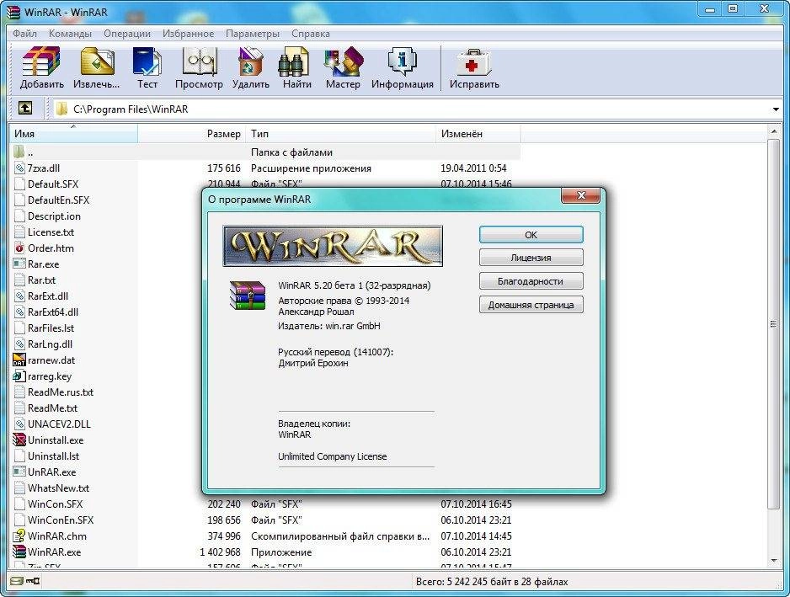
Task: Select the Uninstall.lst file
Action: pyautogui.click(x=53, y=456)
